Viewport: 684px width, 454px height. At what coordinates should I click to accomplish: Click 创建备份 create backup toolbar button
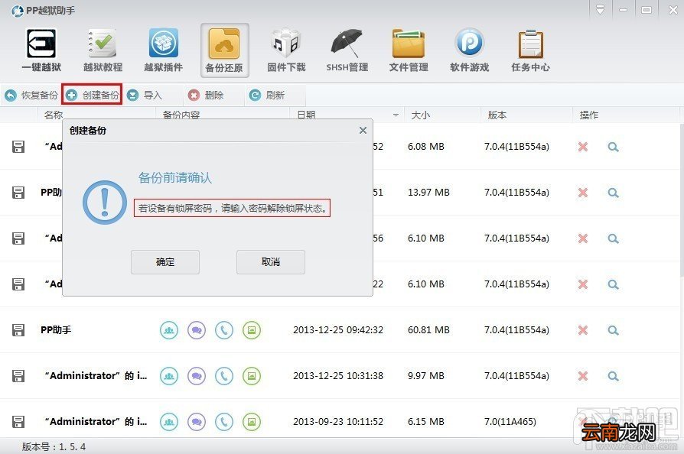(92, 95)
